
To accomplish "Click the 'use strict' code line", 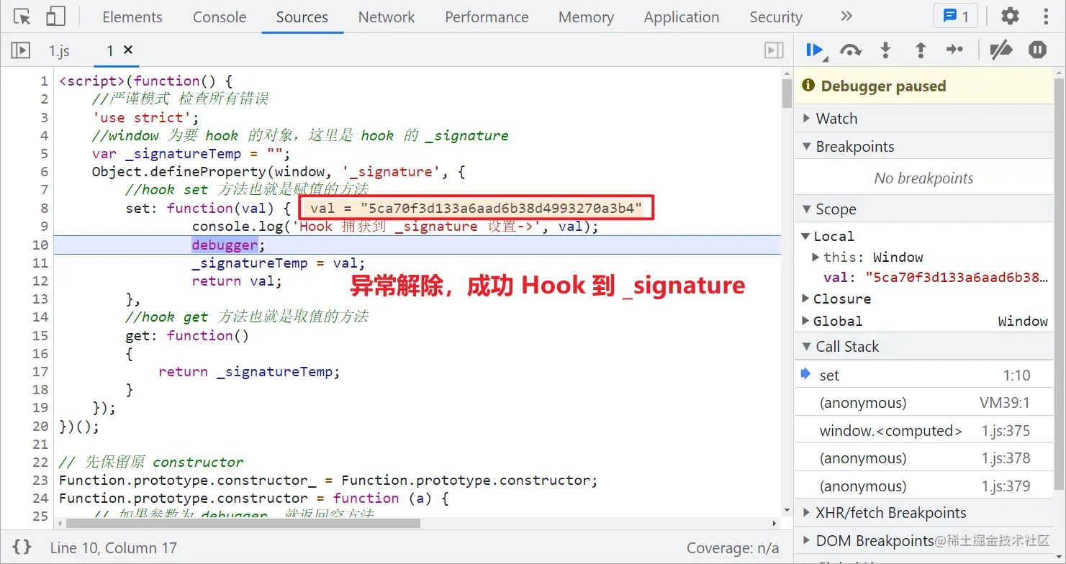I will point(145,117).
